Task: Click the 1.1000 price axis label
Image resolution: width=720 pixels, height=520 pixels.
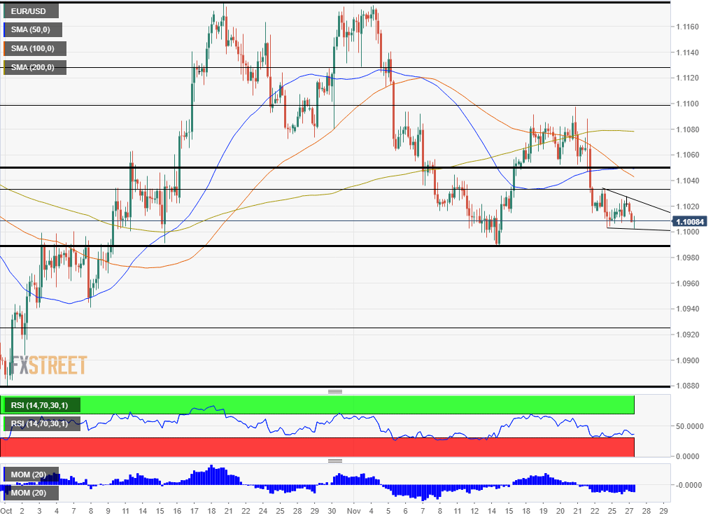Action: point(687,232)
